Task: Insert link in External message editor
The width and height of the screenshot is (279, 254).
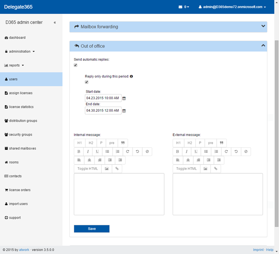Action: (215, 169)
